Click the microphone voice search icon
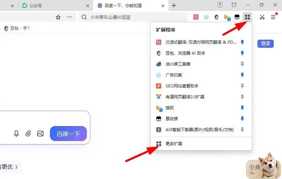282x179 pixels. click(x=16, y=134)
